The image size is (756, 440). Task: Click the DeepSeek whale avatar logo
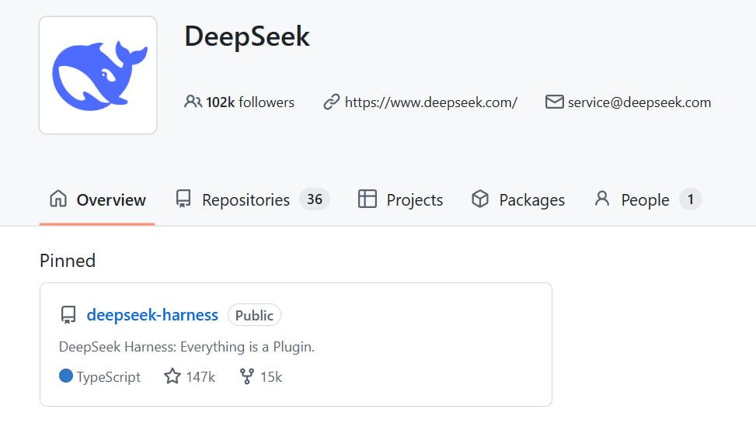[x=98, y=75]
